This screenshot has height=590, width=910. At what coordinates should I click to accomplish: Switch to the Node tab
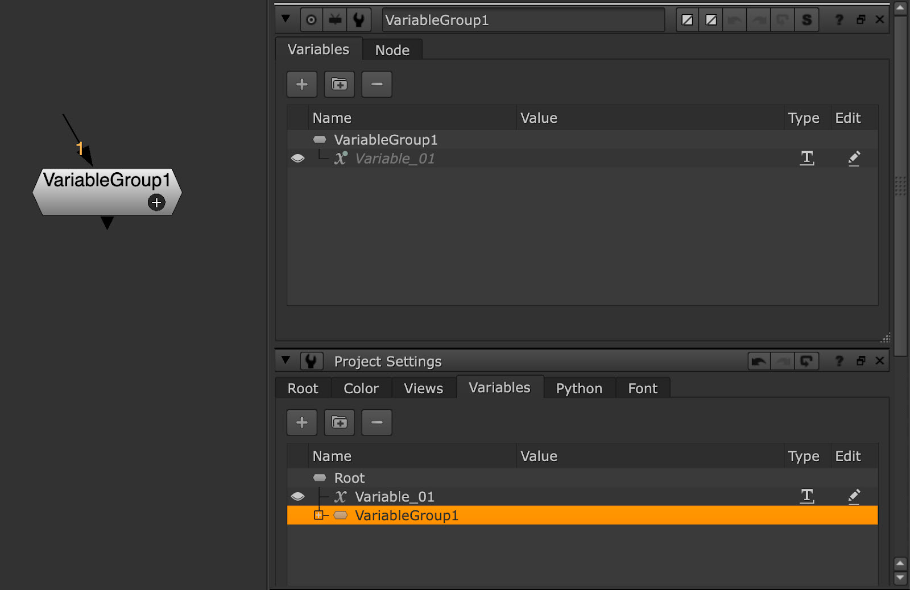[x=392, y=50]
